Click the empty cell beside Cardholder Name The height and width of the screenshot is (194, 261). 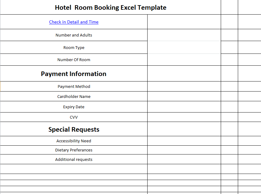[184, 97]
